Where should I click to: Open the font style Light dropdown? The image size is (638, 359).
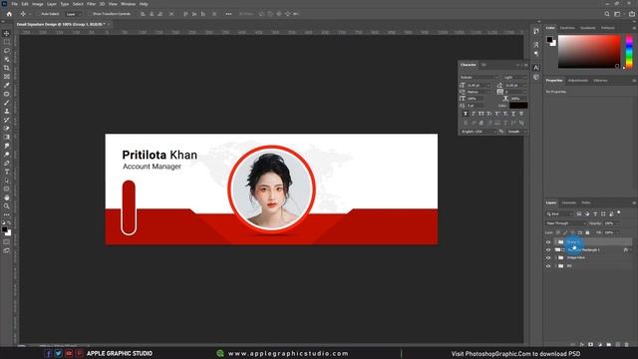515,78
